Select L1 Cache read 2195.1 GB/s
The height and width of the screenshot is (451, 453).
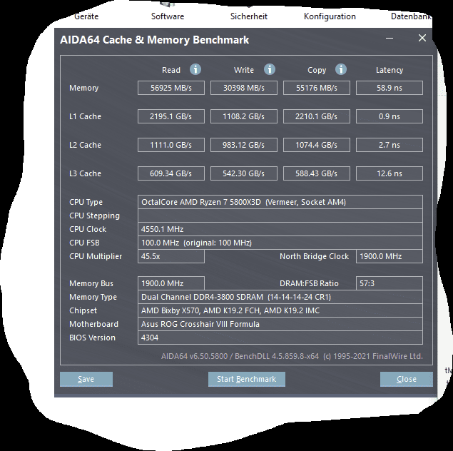[x=171, y=116]
